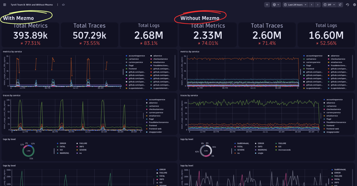357x186 pixels.
Task: Pan With Mezmo metrics chart right arrow
Action: coord(120,88)
